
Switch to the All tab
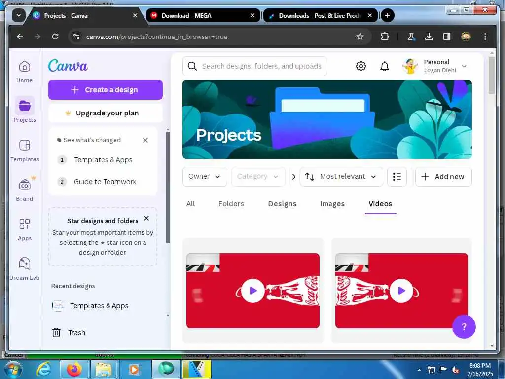coord(191,204)
